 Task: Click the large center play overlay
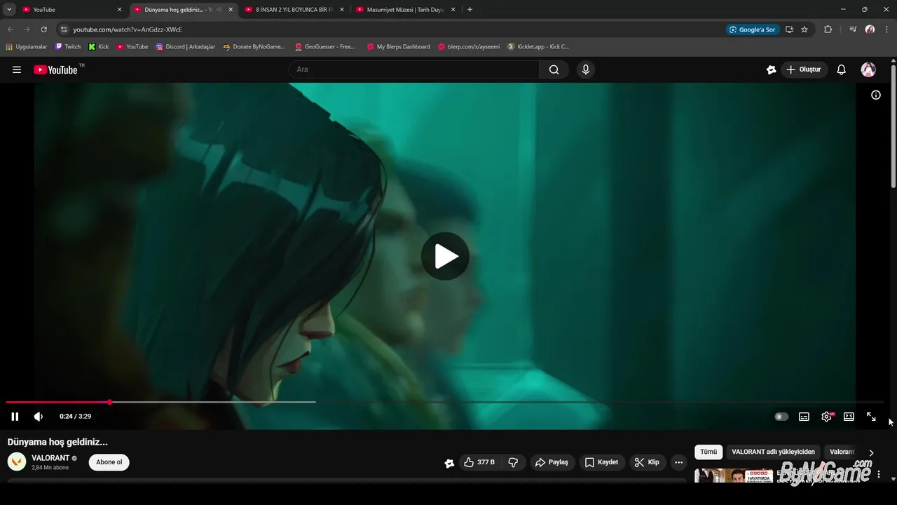point(445,256)
